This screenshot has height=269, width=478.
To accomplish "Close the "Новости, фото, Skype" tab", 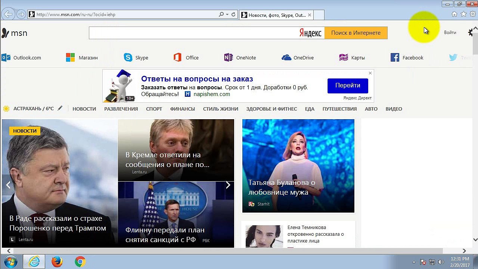I will tap(309, 15).
